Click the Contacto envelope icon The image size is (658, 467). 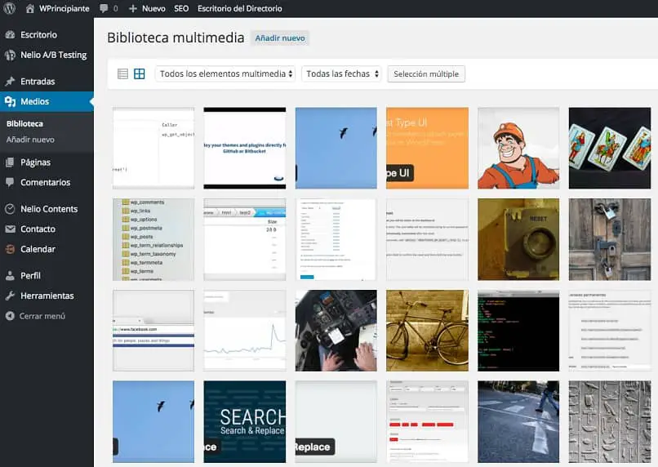point(10,229)
